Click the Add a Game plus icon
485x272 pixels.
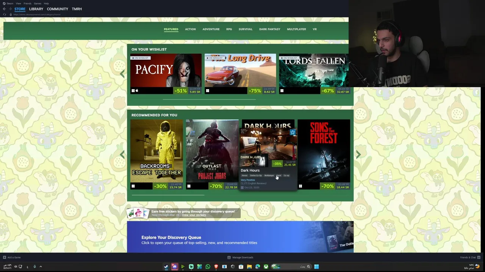5,257
